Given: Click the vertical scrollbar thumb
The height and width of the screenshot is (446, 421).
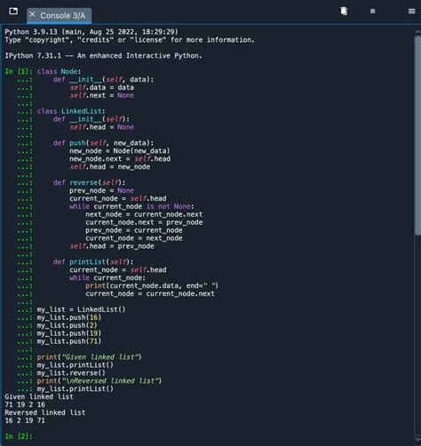Looking at the screenshot, I should 417,133.
